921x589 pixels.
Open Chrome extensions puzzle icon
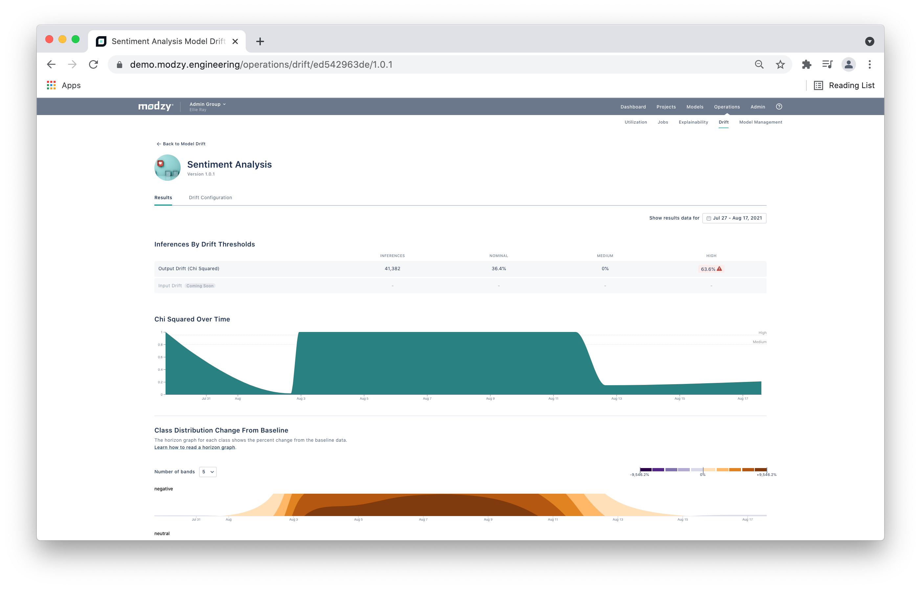point(806,64)
